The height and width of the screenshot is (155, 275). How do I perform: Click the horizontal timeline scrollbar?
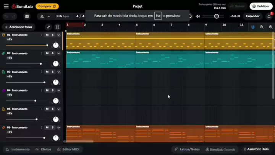pos(78,141)
